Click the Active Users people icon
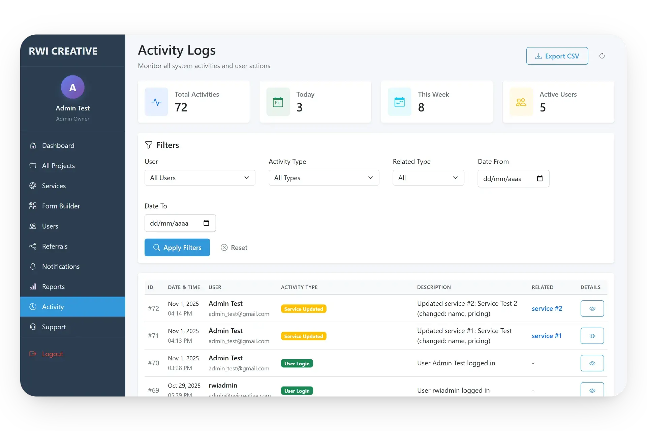Screen dimensions: 647x431 (521, 102)
